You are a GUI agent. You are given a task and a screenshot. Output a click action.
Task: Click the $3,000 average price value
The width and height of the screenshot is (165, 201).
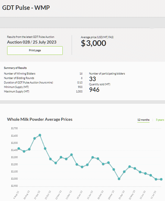(93, 43)
